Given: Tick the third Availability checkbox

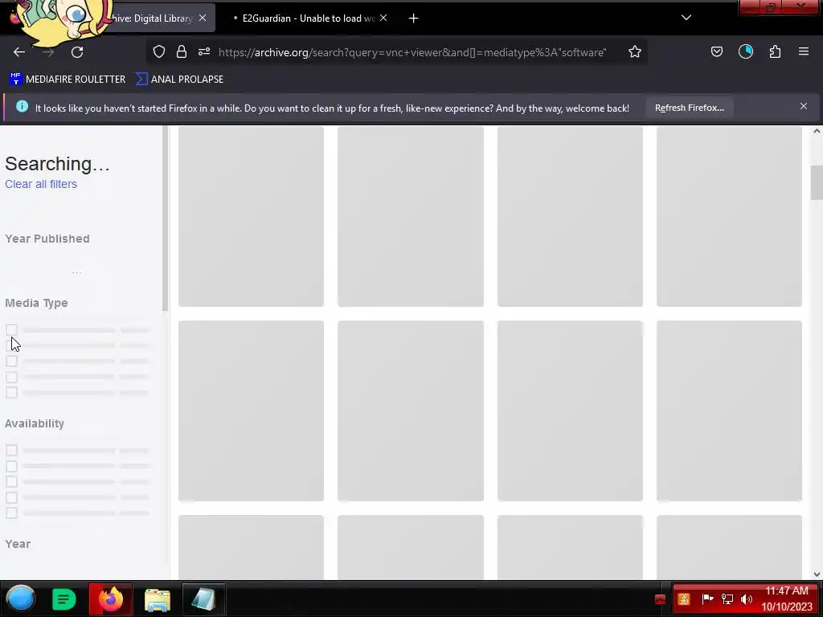Looking at the screenshot, I should (11, 482).
